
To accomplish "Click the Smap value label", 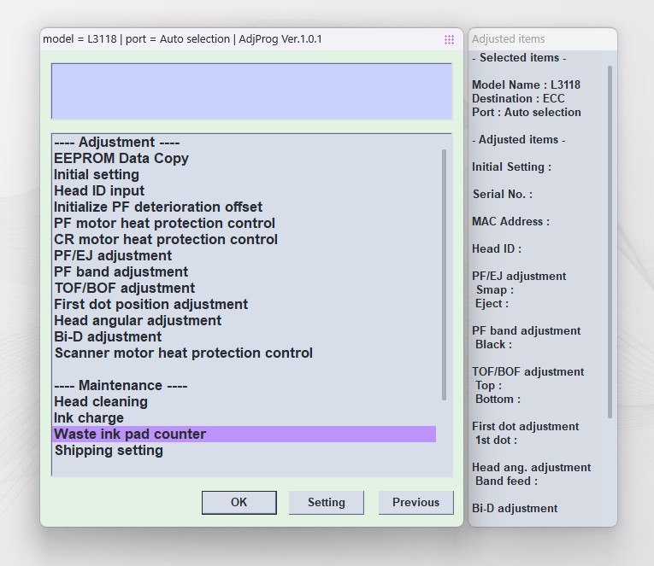I will [x=495, y=290].
